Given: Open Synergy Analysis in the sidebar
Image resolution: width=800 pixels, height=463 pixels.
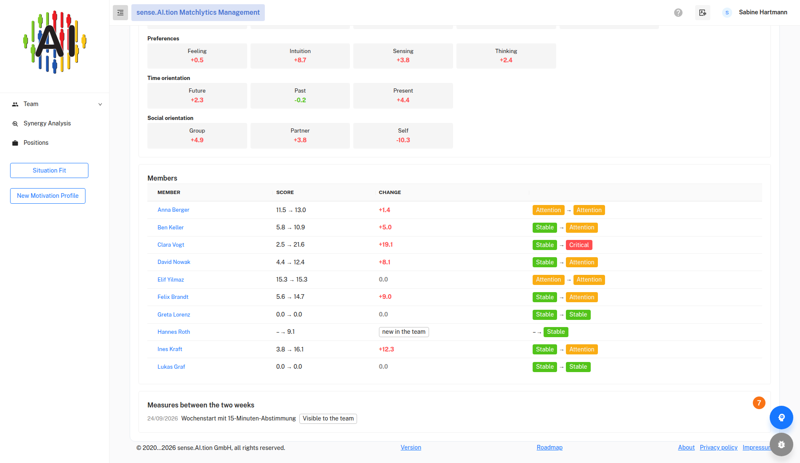Looking at the screenshot, I should coord(47,123).
